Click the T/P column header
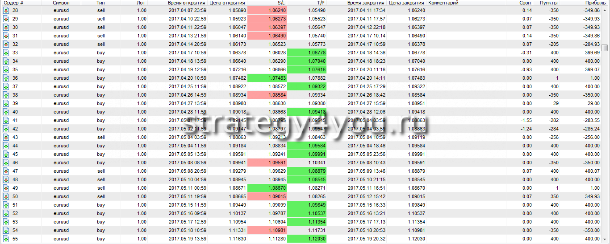610x244 pixels. [307, 3]
